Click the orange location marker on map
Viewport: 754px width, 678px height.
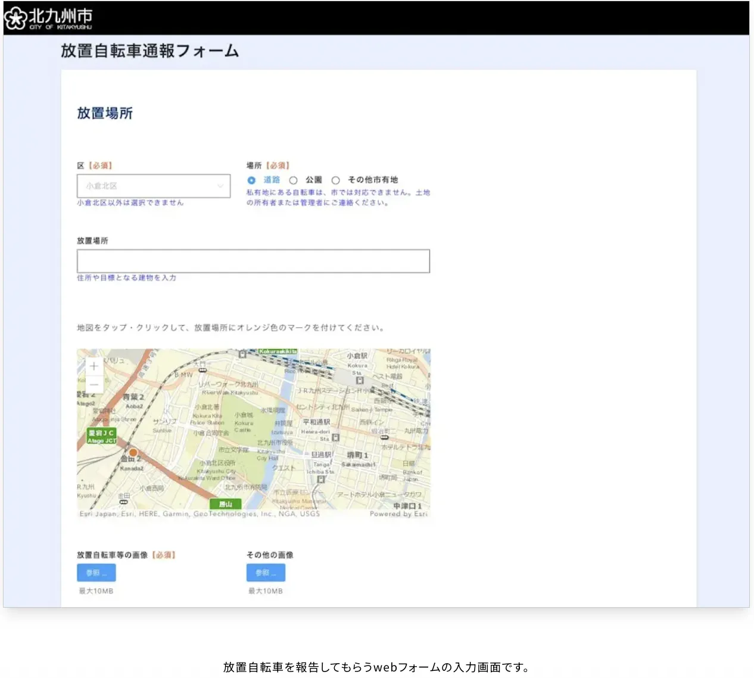click(x=133, y=453)
